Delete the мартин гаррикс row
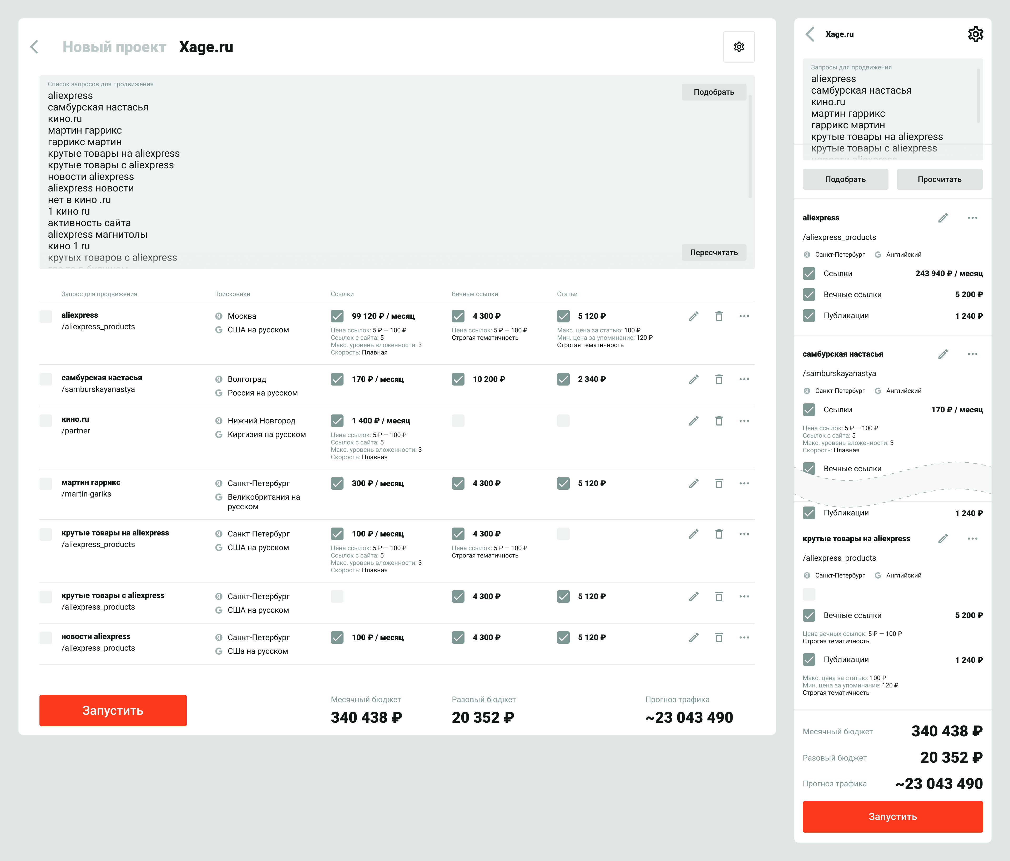Viewport: 1010px width, 861px height. (x=719, y=483)
